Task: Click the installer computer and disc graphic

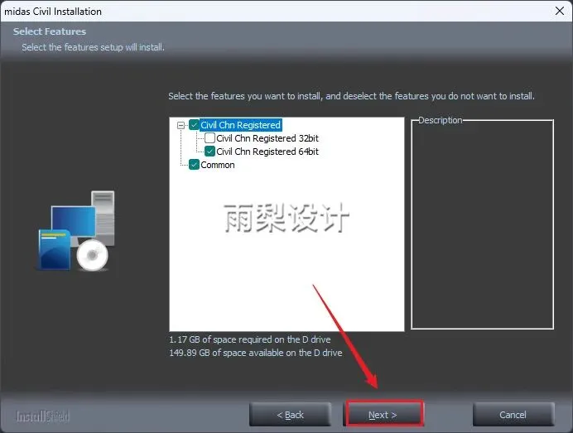Action: pos(76,230)
